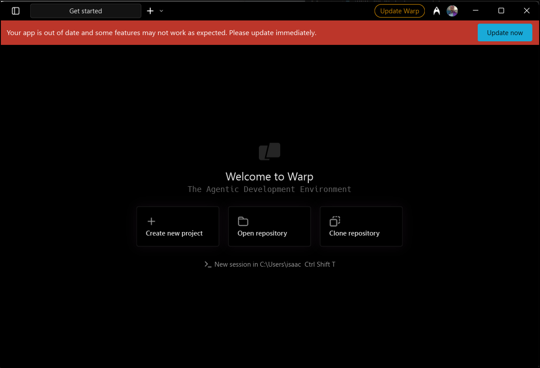Select the Get started tab
540x368 pixels.
[x=85, y=11]
